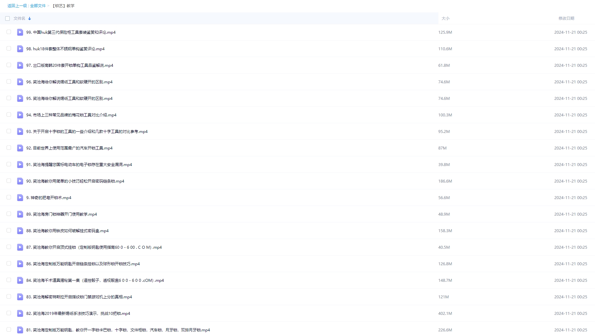Open file 86. 定制版万能钥匙 mp4
Image resolution: width=595 pixels, height=334 pixels.
pos(83,264)
